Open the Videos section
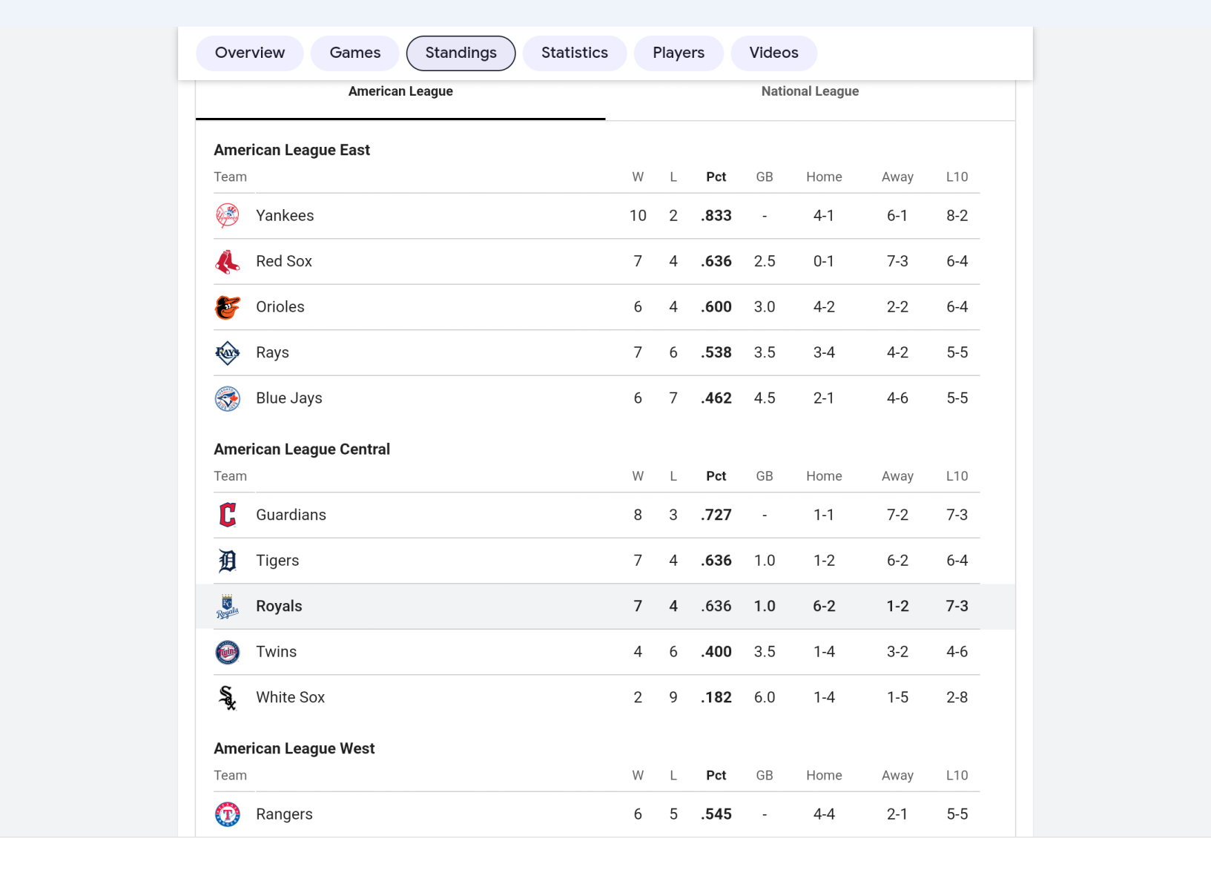Screen dimensions: 1211x890 click(773, 53)
